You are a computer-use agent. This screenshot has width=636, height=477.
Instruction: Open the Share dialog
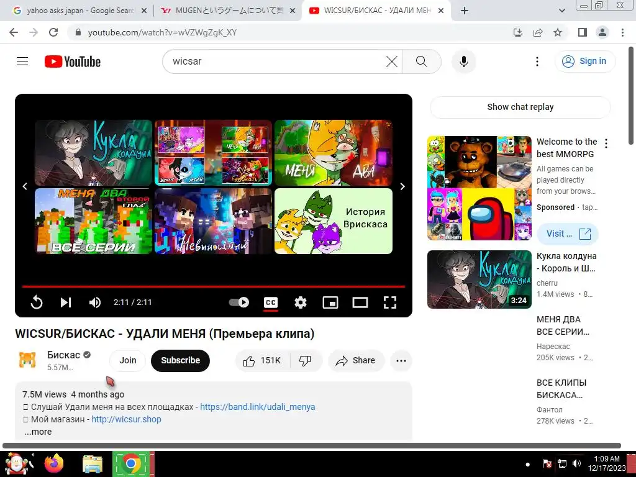[x=356, y=361]
